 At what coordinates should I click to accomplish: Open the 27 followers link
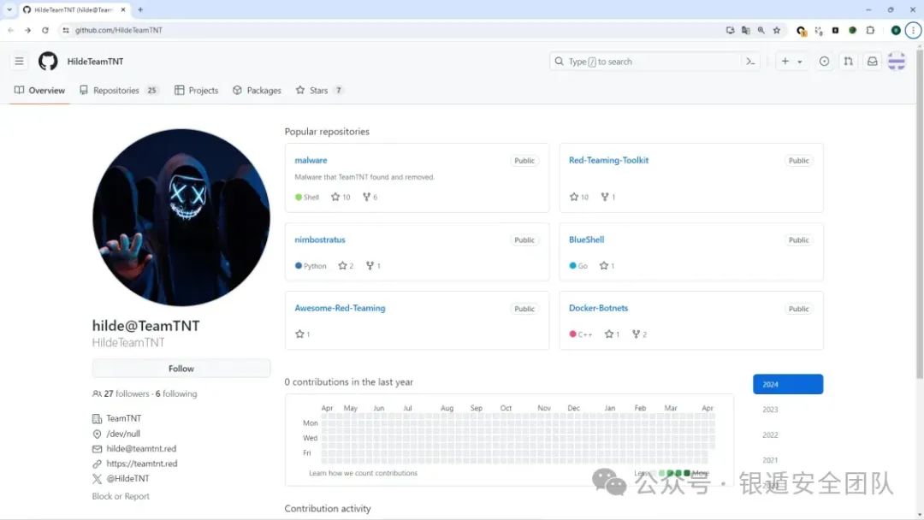[126, 394]
